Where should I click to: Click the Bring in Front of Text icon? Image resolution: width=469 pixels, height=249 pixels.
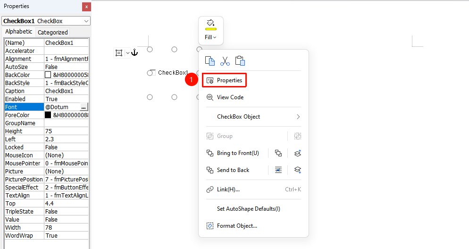(298, 153)
